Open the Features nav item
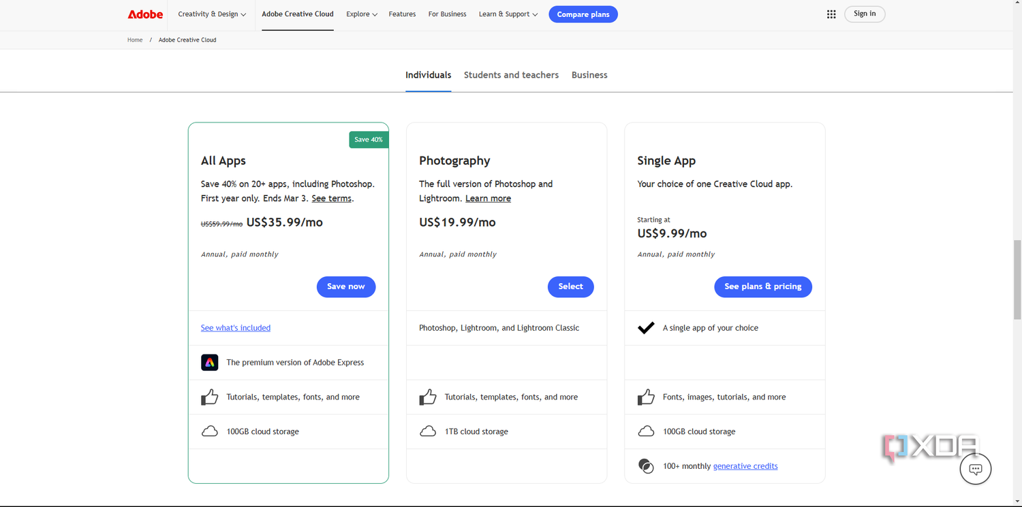 click(x=402, y=14)
